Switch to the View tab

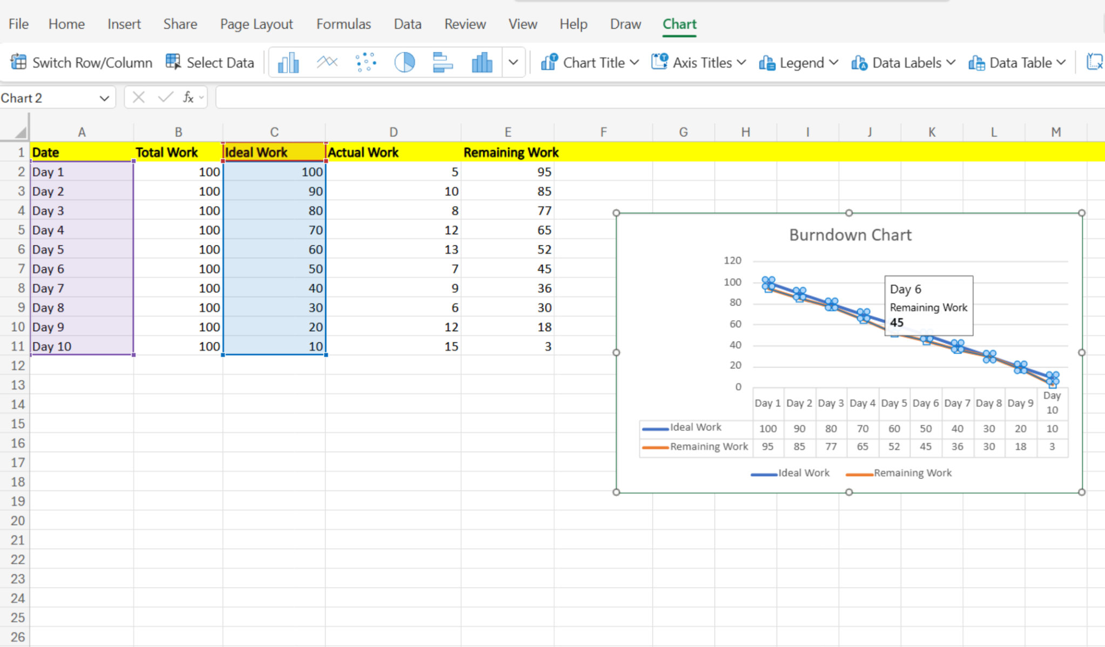click(523, 24)
